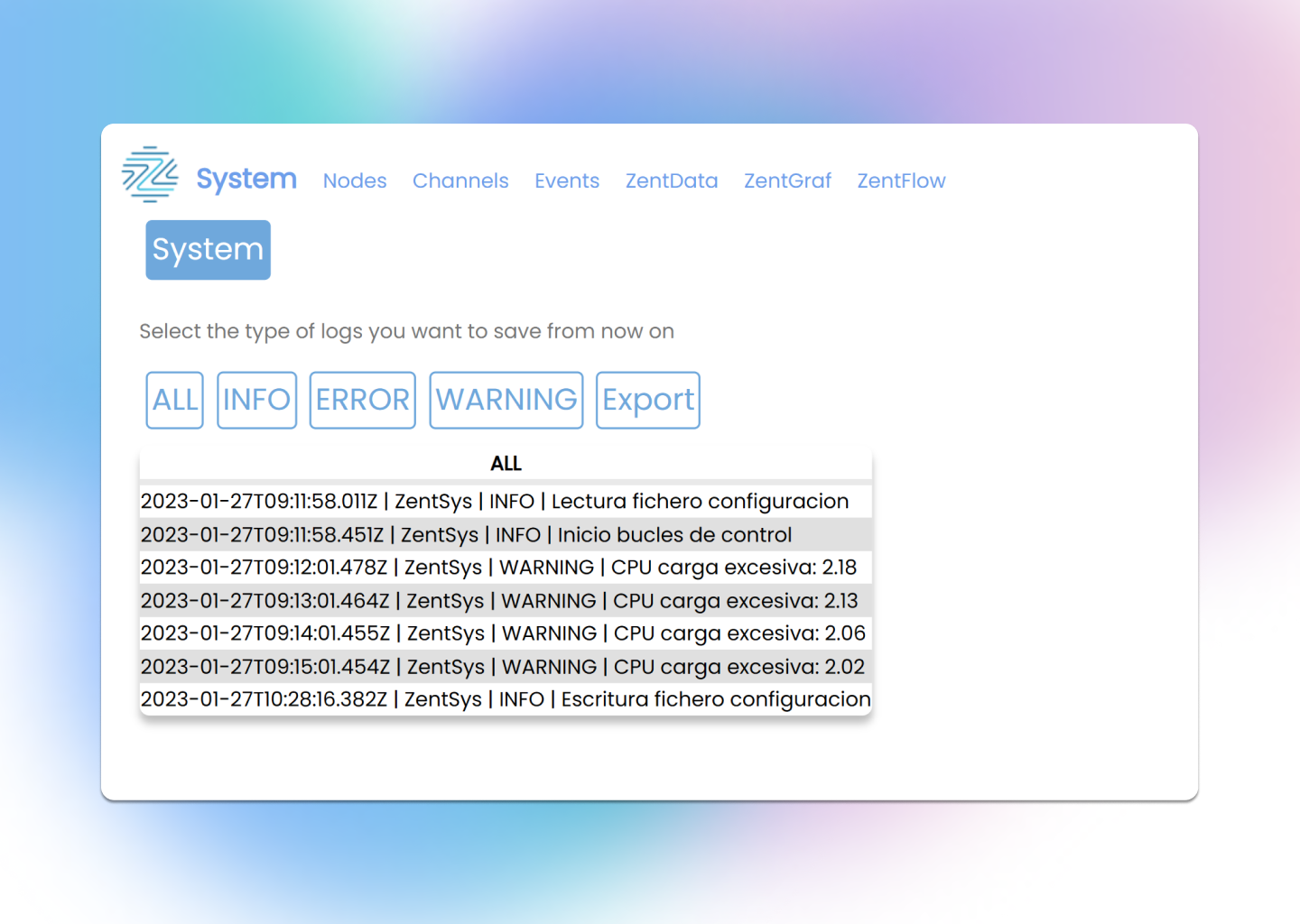
Task: Click the 'Select the type of logs' instruction text
Action: tap(406, 331)
